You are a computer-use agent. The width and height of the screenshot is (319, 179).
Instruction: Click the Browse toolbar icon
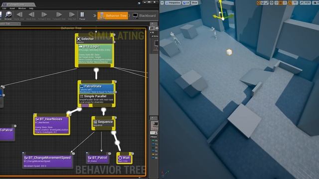coord(8,15)
